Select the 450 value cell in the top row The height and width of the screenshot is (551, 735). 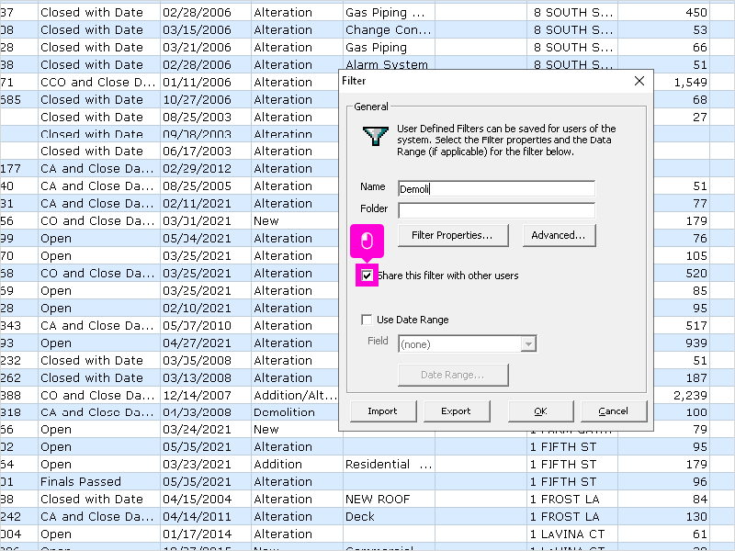coord(664,12)
